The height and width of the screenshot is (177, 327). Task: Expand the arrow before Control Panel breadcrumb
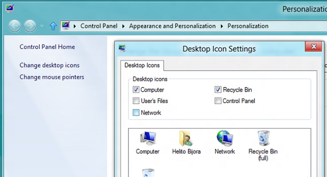[x=75, y=26]
